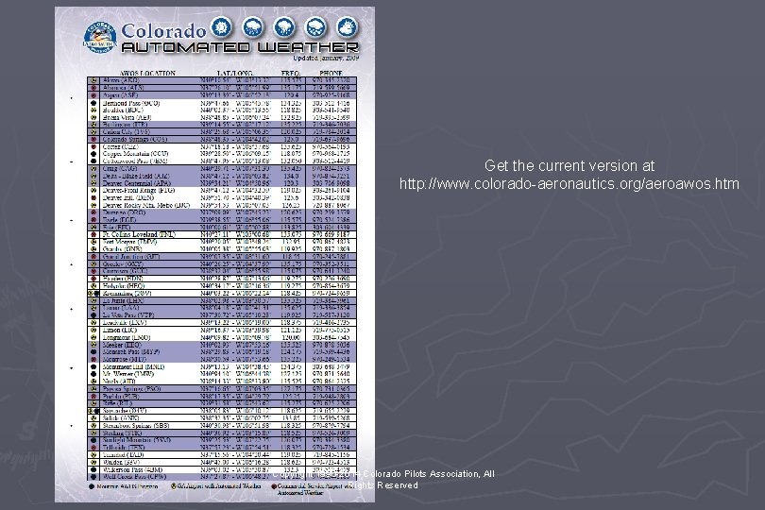Click the yellow marker beside Boulder
This screenshot has height=510, width=765.
click(x=93, y=110)
